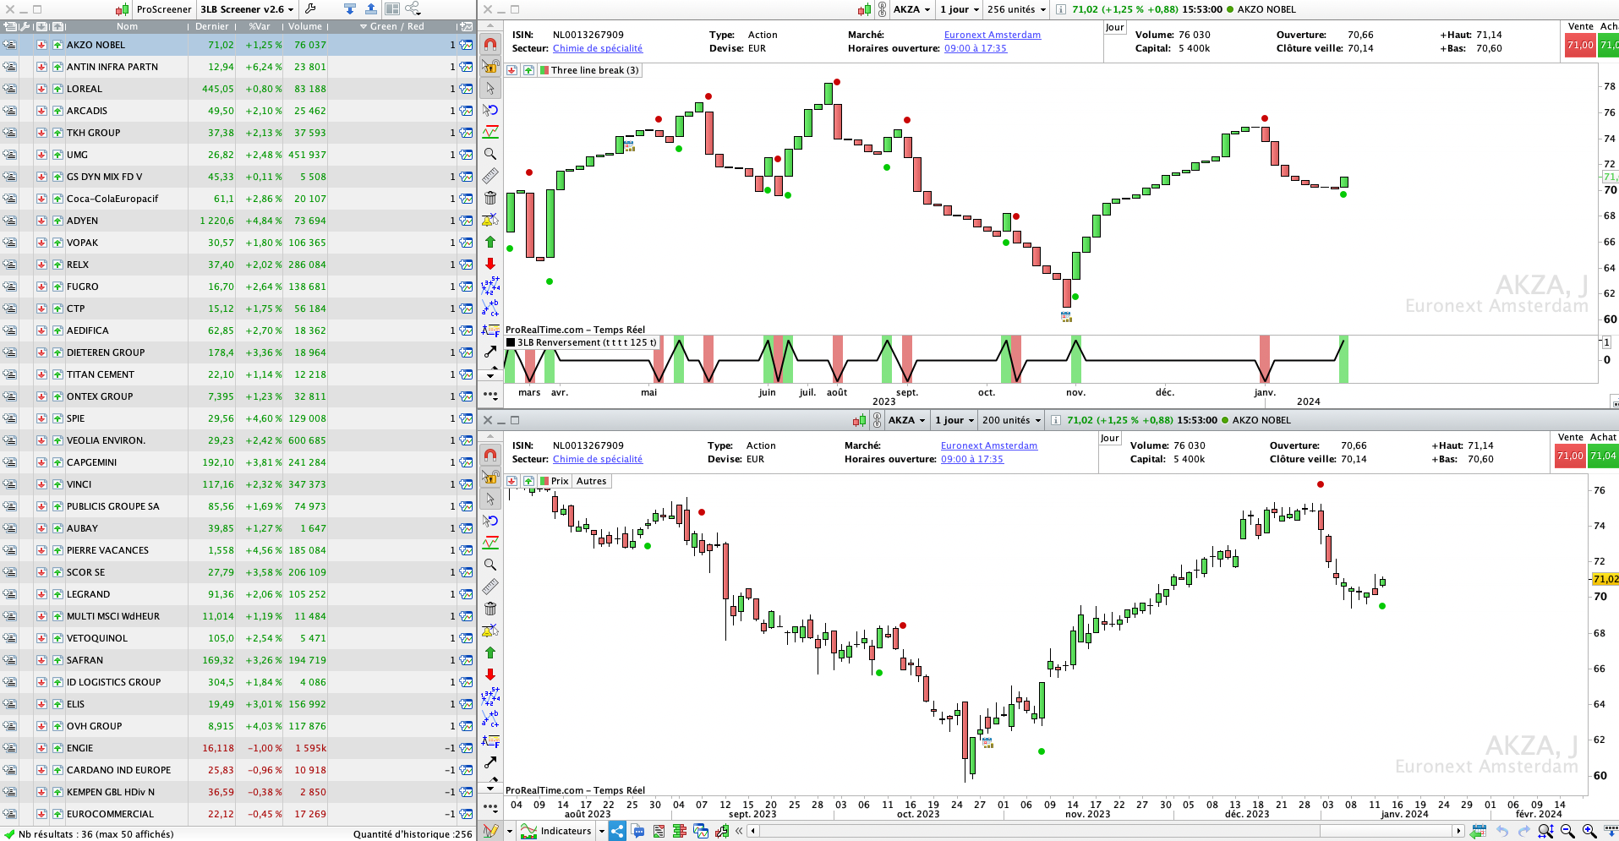1619x841 pixels.
Task: Open 1 jour timeframe dropdown in top chart
Action: [960, 9]
